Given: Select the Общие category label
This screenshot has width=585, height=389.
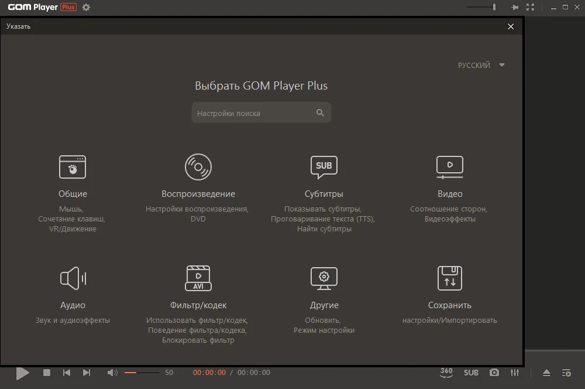Looking at the screenshot, I should pyautogui.click(x=73, y=193).
